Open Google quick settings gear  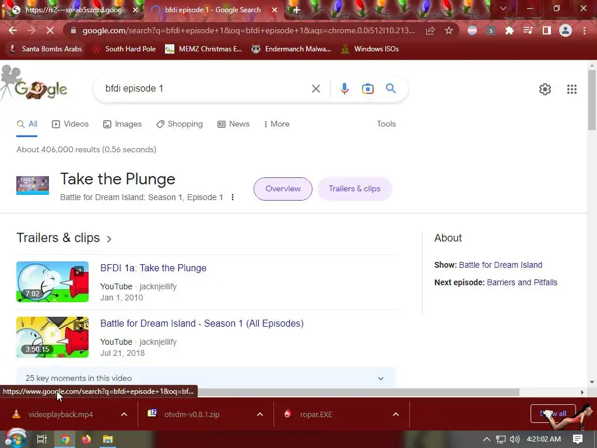click(545, 89)
